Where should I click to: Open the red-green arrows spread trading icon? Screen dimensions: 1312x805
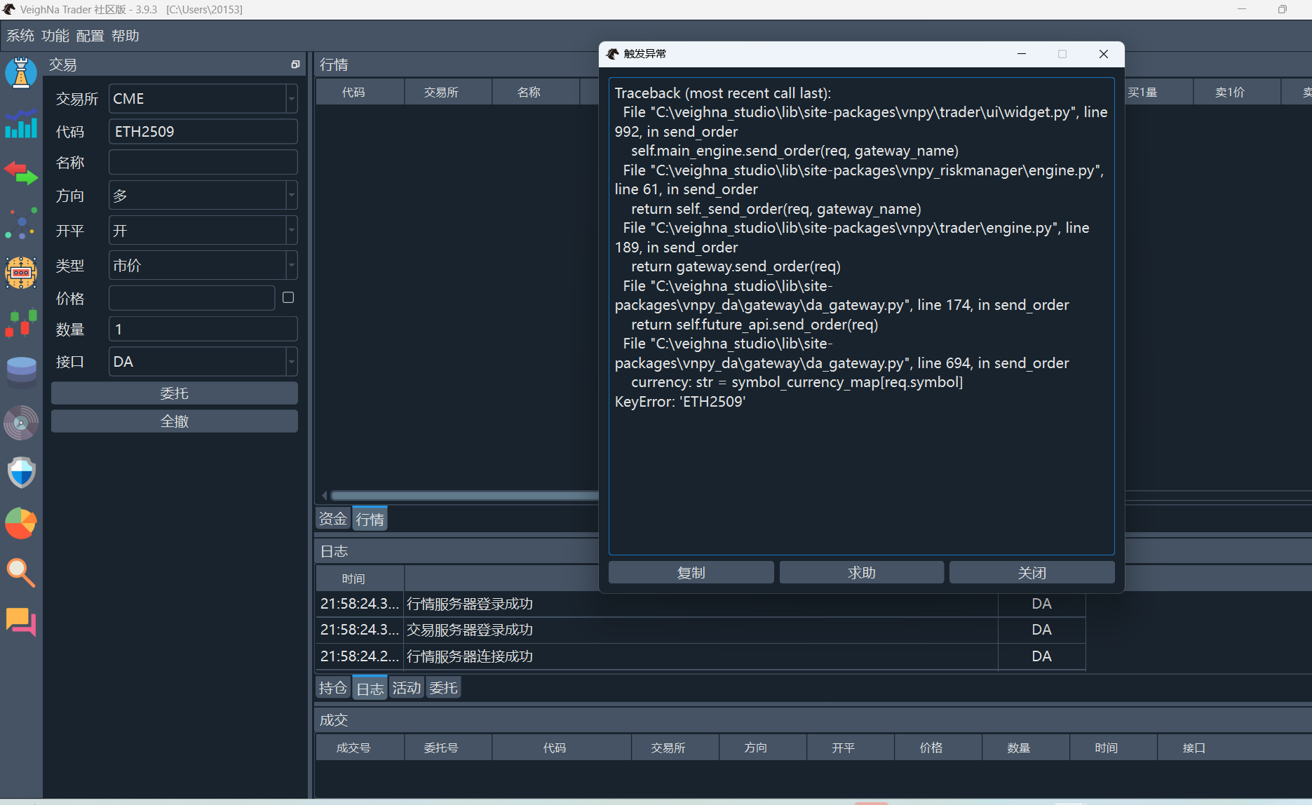21,172
